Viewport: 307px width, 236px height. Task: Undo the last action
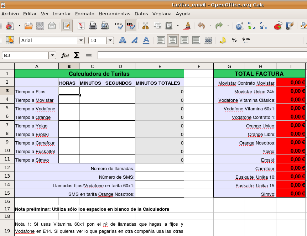pos(201,26)
